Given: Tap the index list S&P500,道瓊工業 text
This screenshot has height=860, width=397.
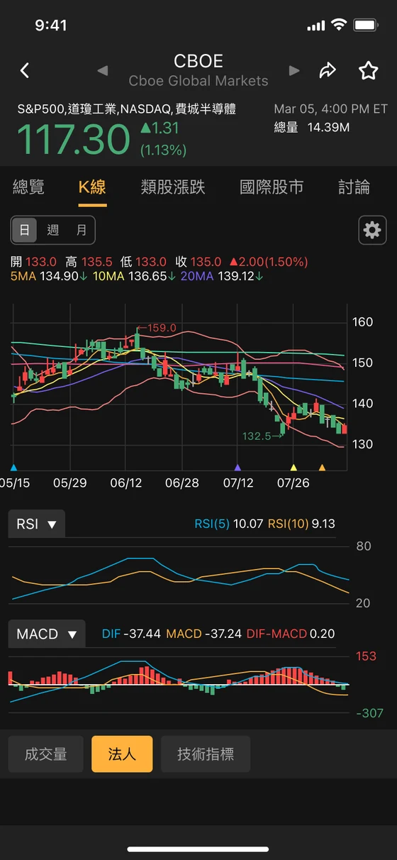Looking at the screenshot, I should (127, 109).
